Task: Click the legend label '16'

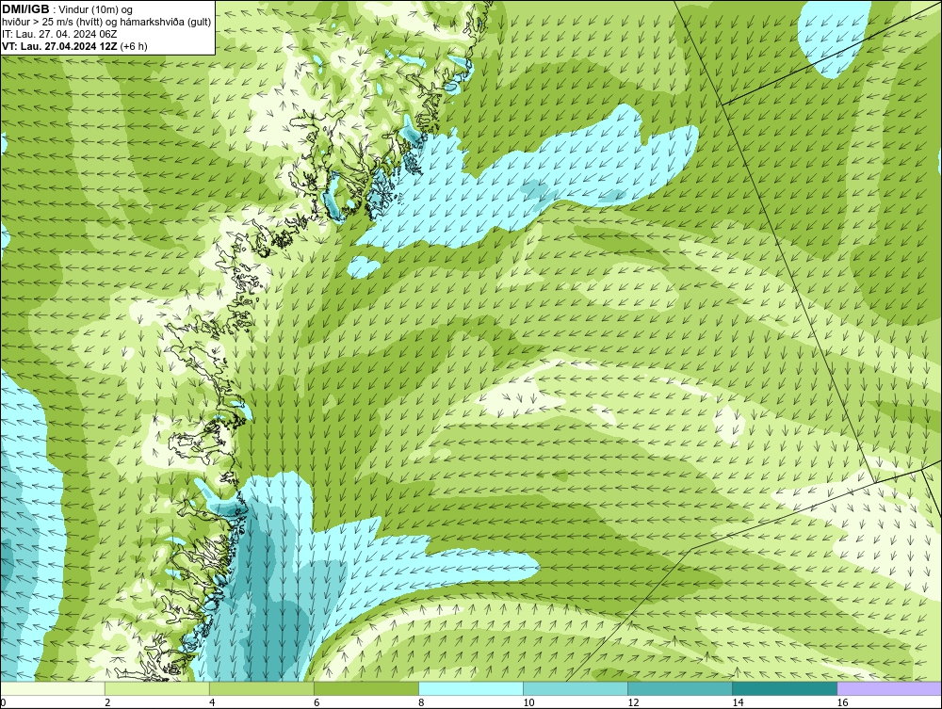Action: click(x=841, y=702)
